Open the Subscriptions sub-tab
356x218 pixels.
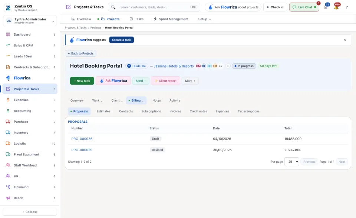tap(151, 111)
